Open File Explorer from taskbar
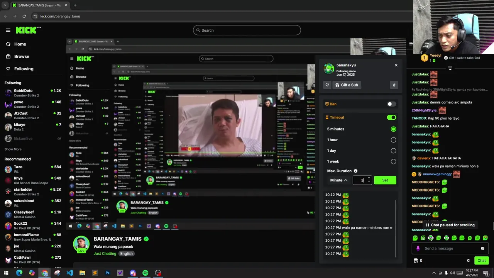 [x=82, y=273]
